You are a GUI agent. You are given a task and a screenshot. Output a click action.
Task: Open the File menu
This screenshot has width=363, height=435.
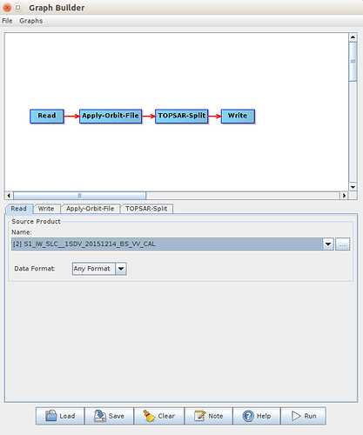pos(7,21)
